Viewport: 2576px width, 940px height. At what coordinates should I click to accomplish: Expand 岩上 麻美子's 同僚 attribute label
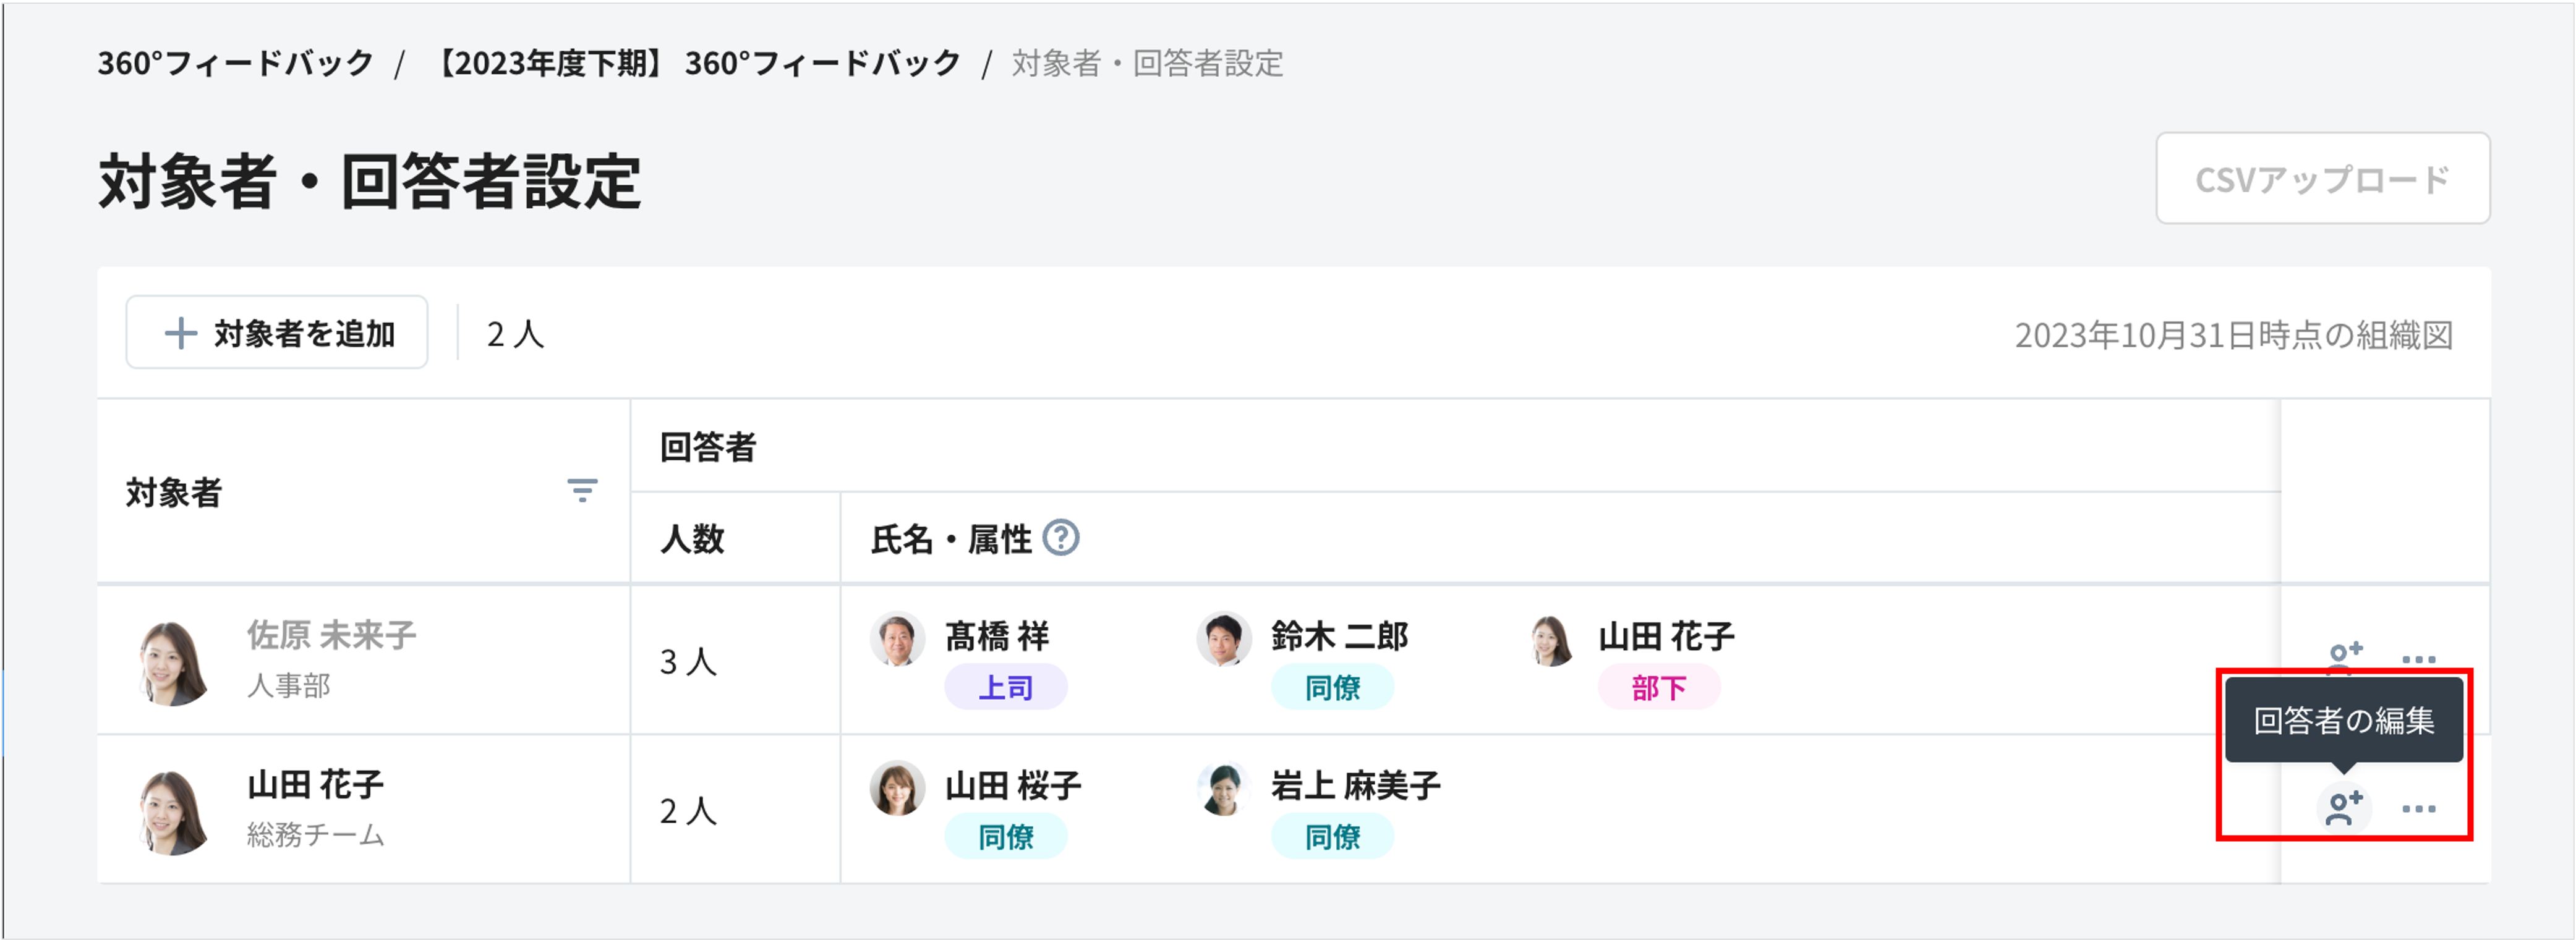pyautogui.click(x=1333, y=838)
